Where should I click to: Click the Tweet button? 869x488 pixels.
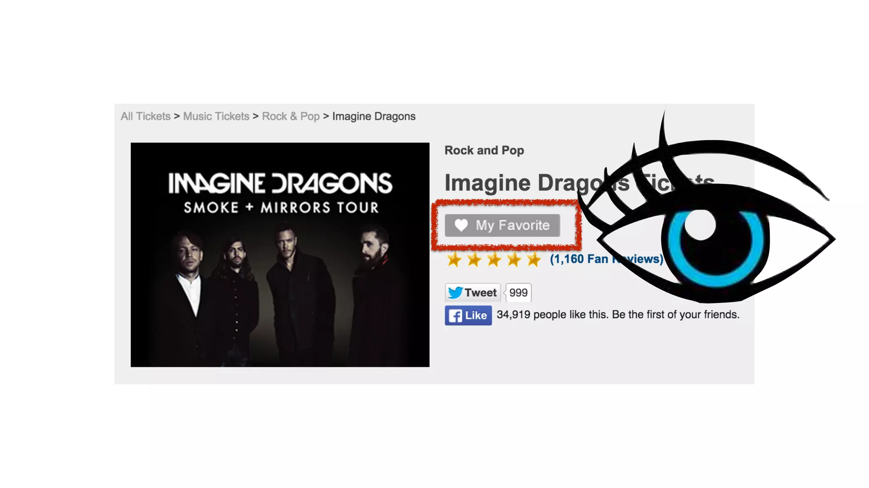coord(473,292)
